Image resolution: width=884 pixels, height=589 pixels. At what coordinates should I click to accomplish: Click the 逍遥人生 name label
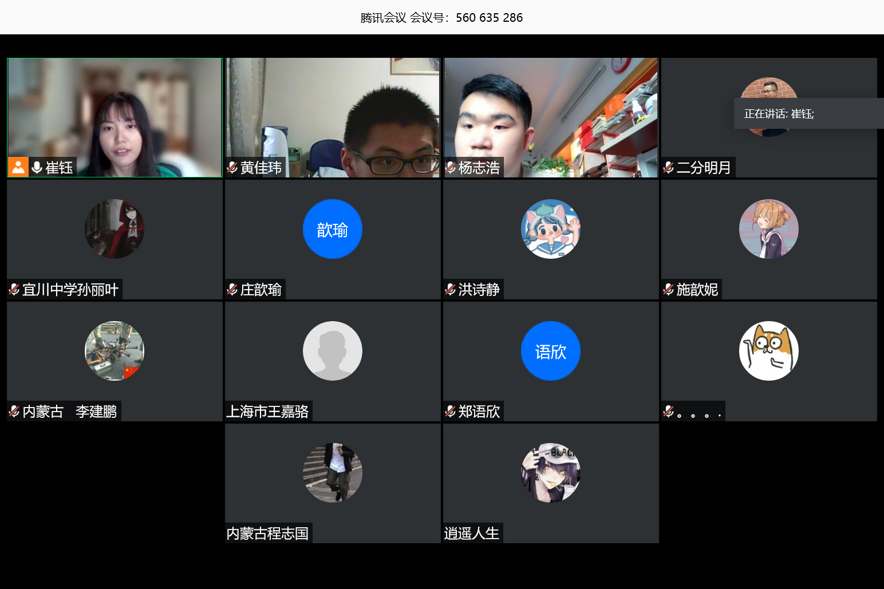pos(472,533)
